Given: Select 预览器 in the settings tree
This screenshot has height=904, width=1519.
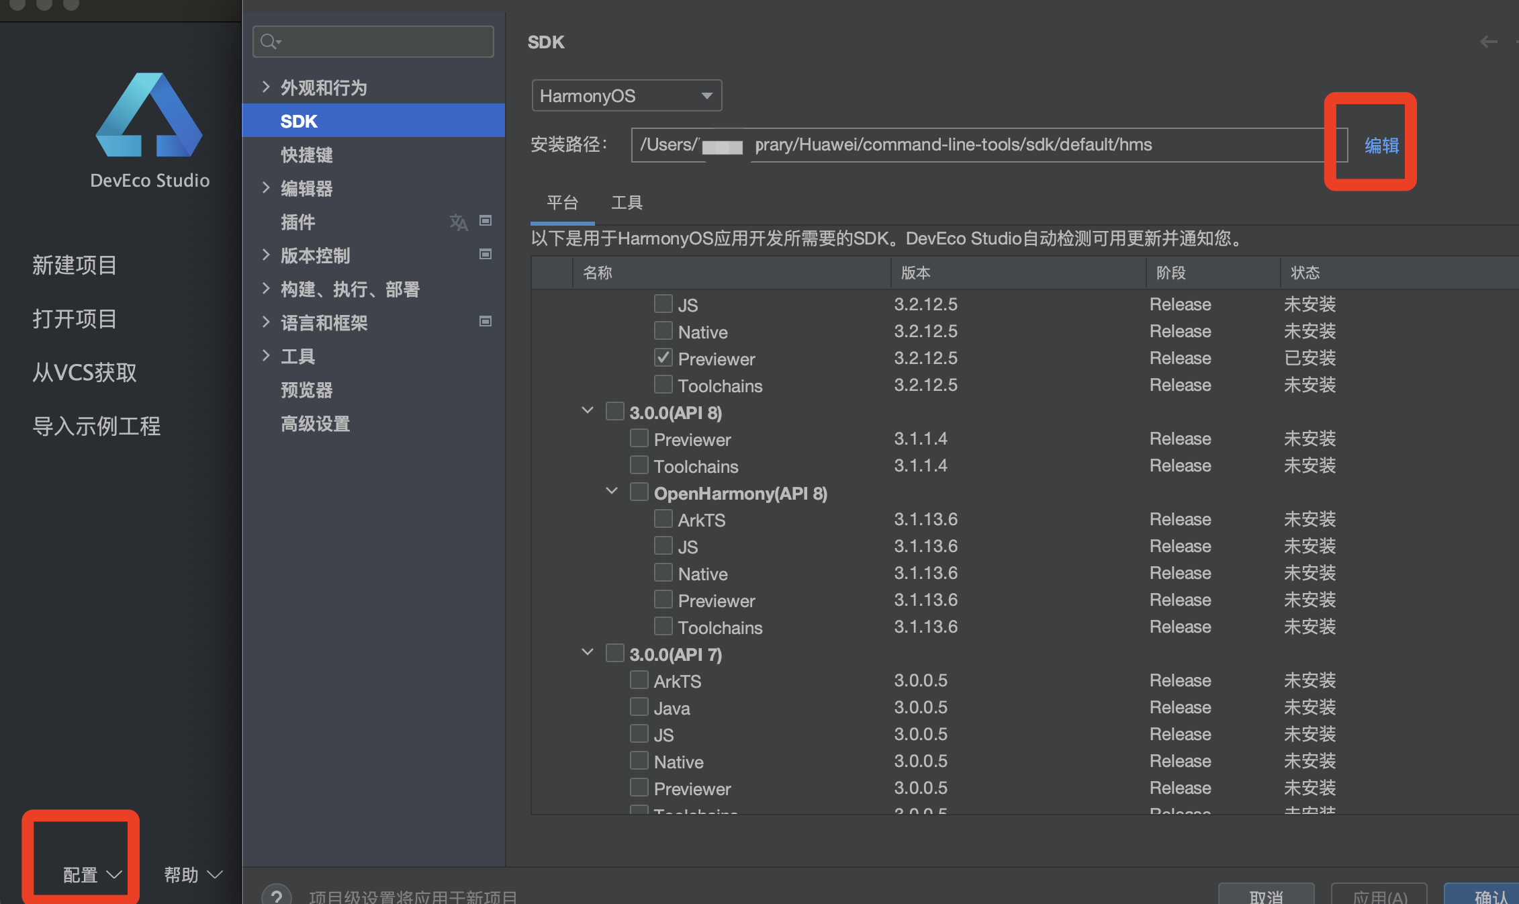Looking at the screenshot, I should [306, 390].
